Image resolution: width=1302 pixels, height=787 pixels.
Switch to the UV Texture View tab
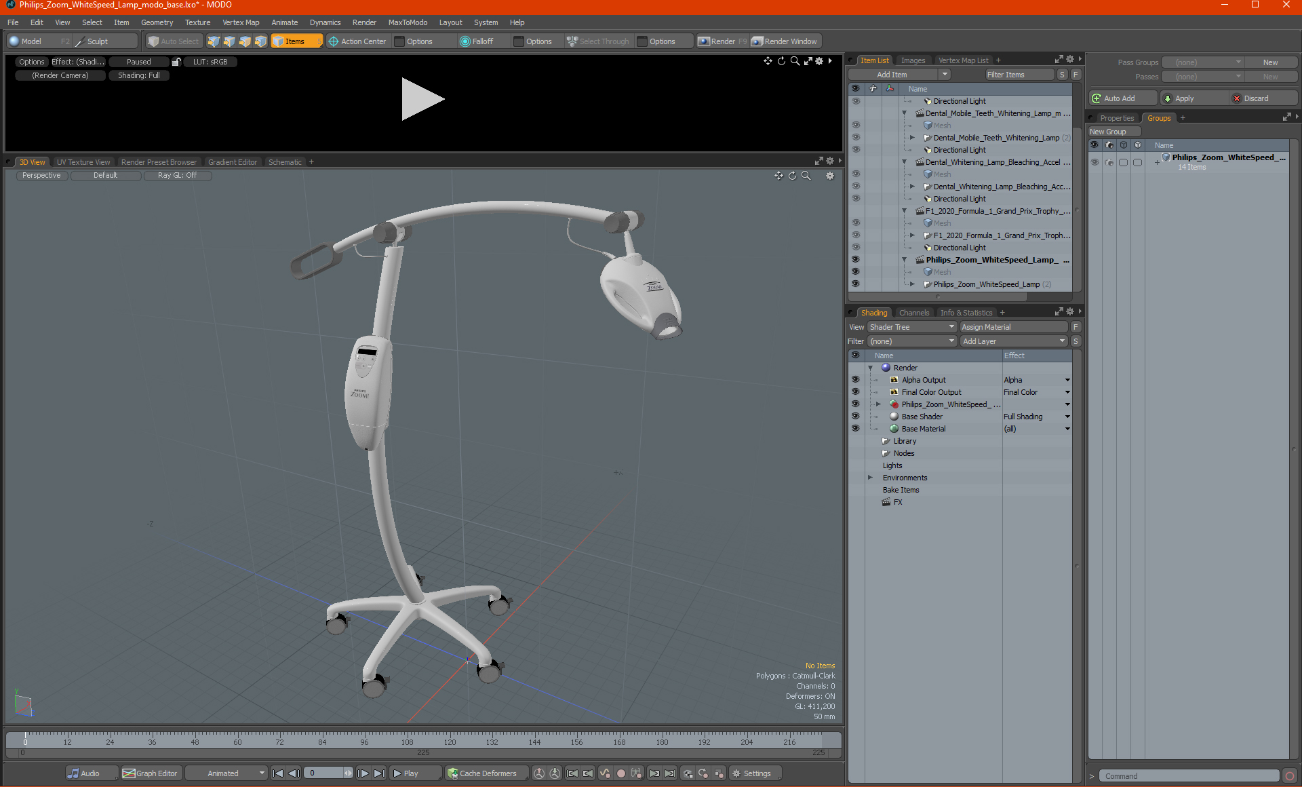[x=83, y=162]
